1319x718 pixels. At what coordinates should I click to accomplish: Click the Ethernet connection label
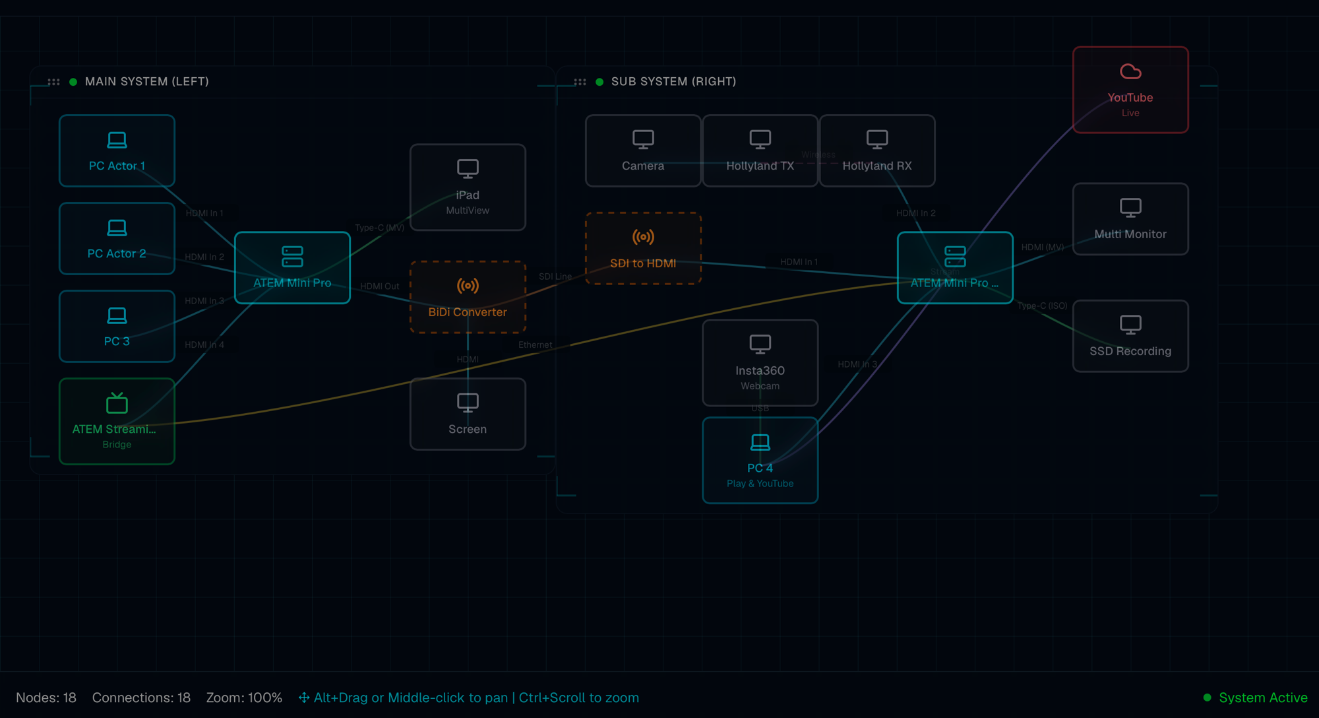click(536, 344)
